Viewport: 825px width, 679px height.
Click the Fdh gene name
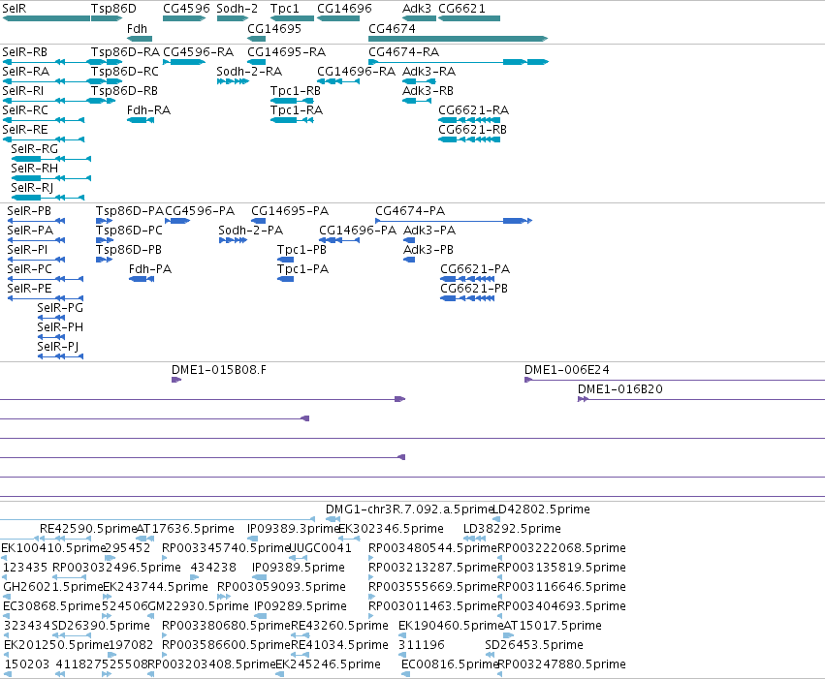coord(137,28)
